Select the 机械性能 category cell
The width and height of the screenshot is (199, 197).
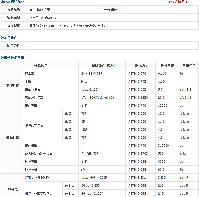point(13,138)
